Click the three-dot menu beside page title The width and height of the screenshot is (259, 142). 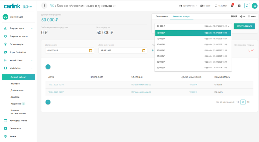coord(44,6)
